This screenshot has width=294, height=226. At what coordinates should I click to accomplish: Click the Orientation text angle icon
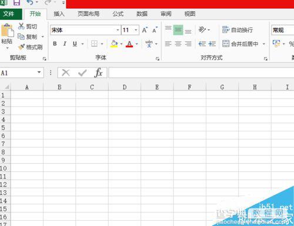point(202,30)
